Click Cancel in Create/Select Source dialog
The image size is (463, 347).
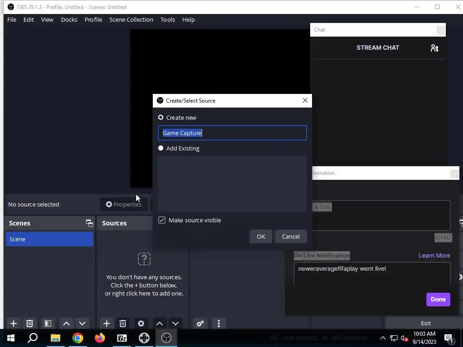291,236
